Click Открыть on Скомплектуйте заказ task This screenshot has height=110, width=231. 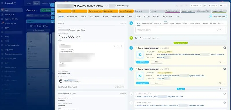click(142, 62)
